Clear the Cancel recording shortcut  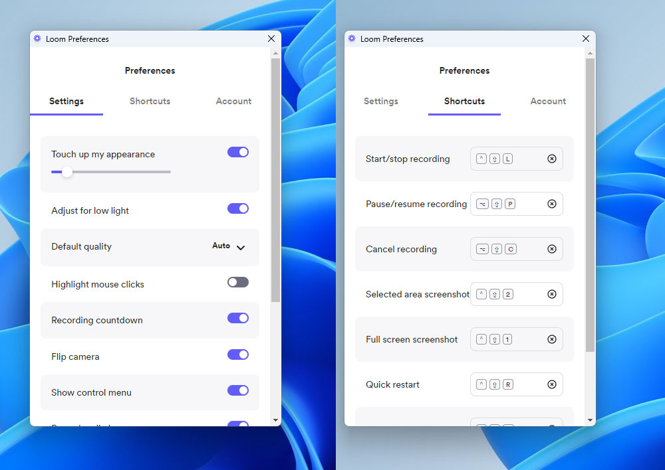(x=551, y=249)
